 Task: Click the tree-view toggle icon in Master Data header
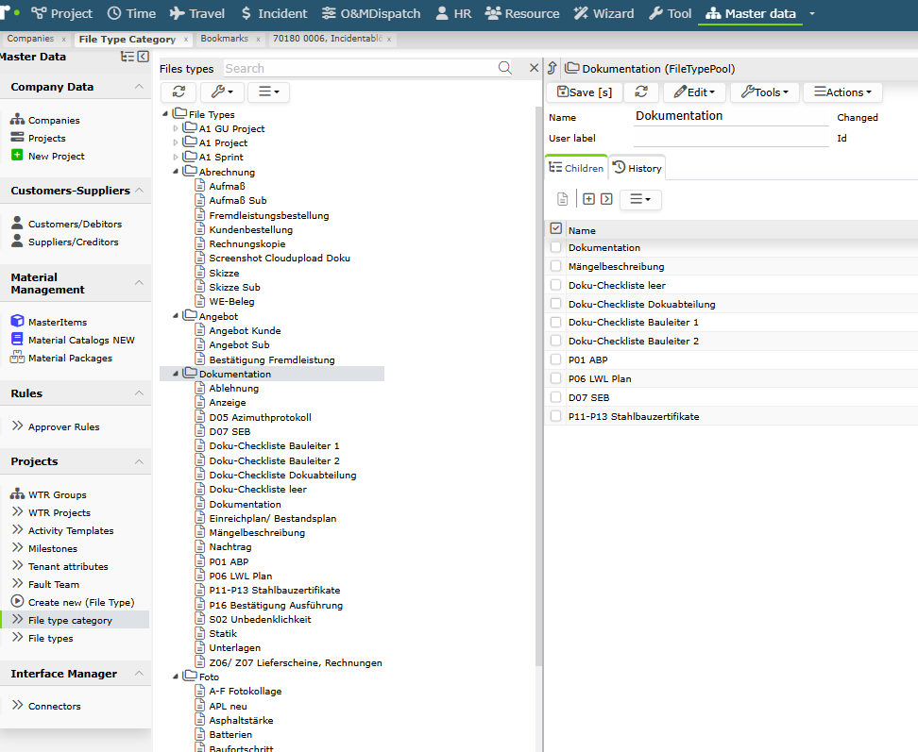click(127, 56)
